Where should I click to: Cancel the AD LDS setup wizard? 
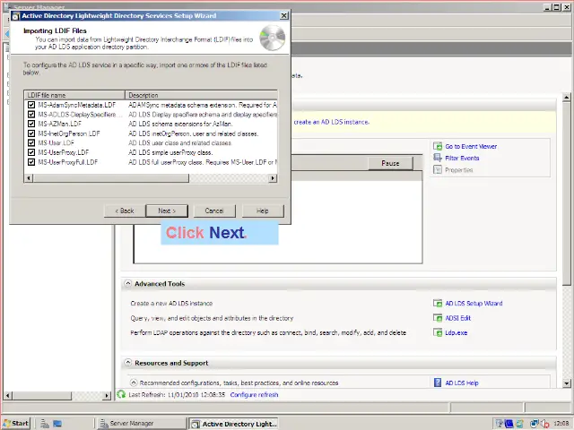click(214, 211)
